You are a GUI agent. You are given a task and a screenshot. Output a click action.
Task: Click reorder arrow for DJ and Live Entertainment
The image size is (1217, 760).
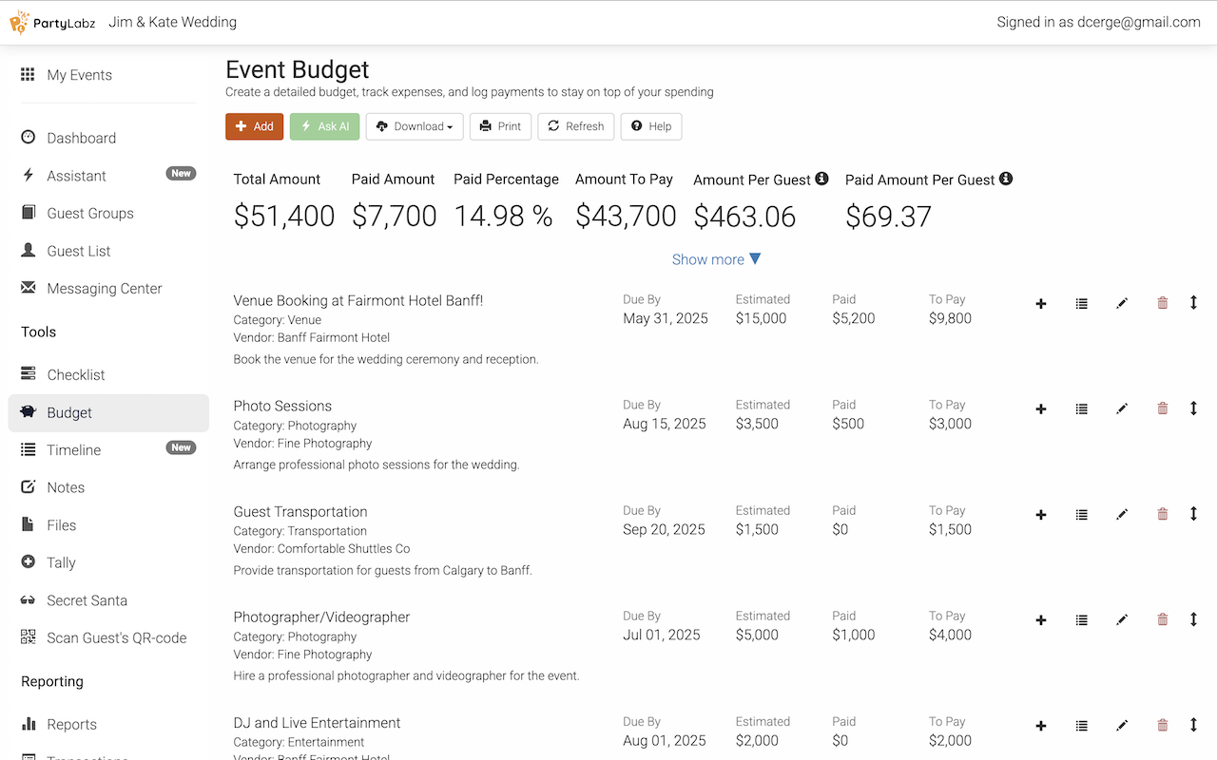click(1193, 725)
